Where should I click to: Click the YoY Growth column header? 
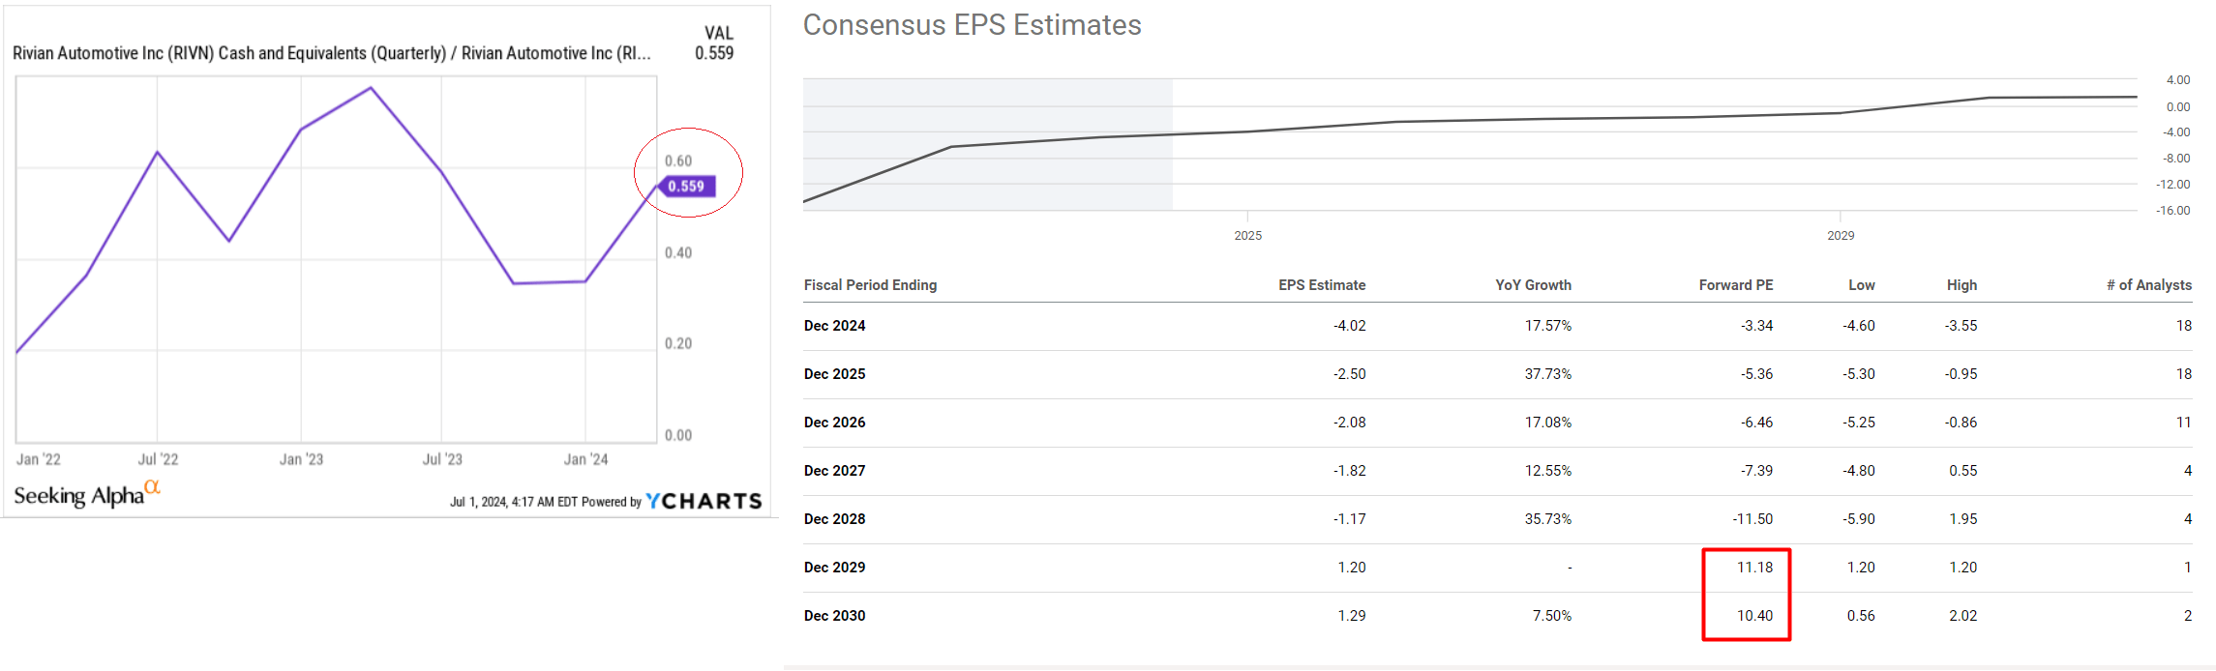(1533, 285)
